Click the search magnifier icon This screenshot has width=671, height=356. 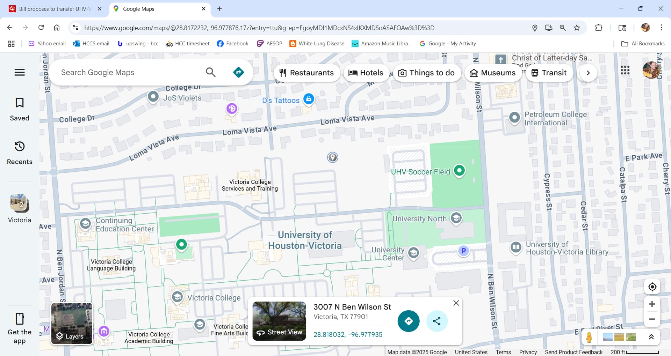pos(210,72)
